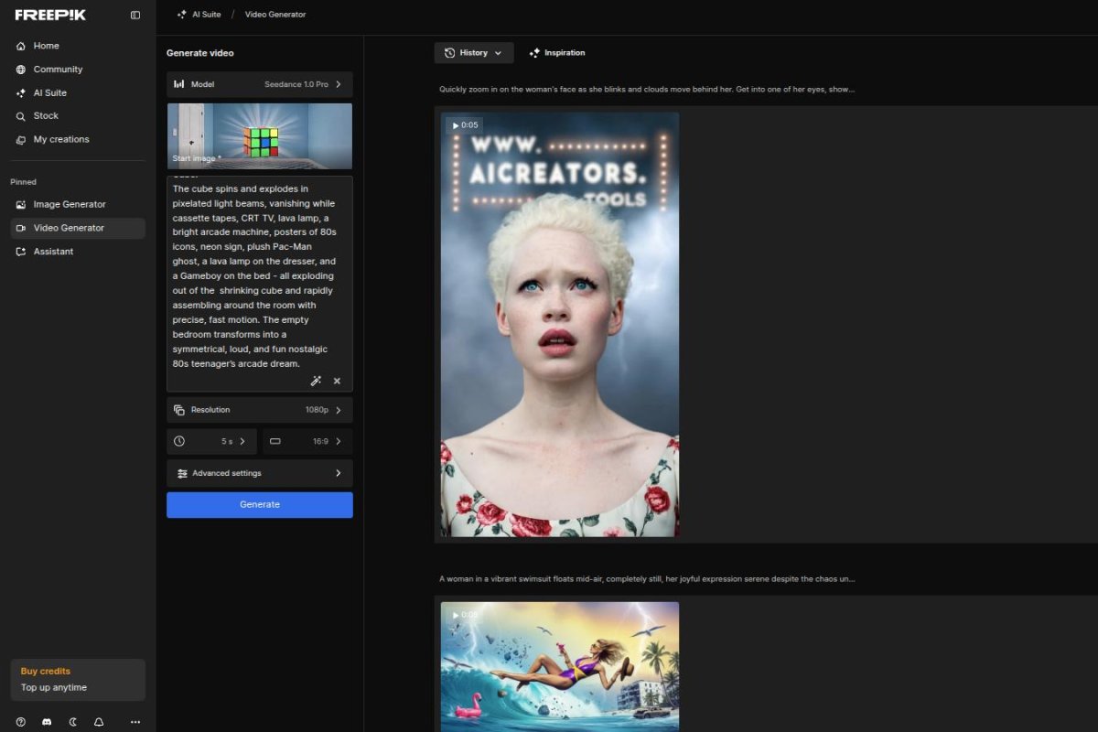Open AI Suite from the breadcrumb

202,14
